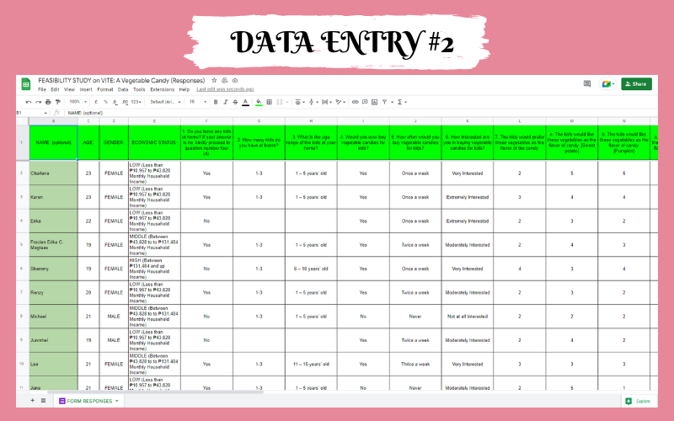Open the Help menu

[x=185, y=89]
